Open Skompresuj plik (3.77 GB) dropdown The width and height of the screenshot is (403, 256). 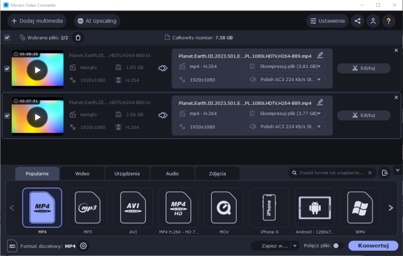tap(285, 113)
